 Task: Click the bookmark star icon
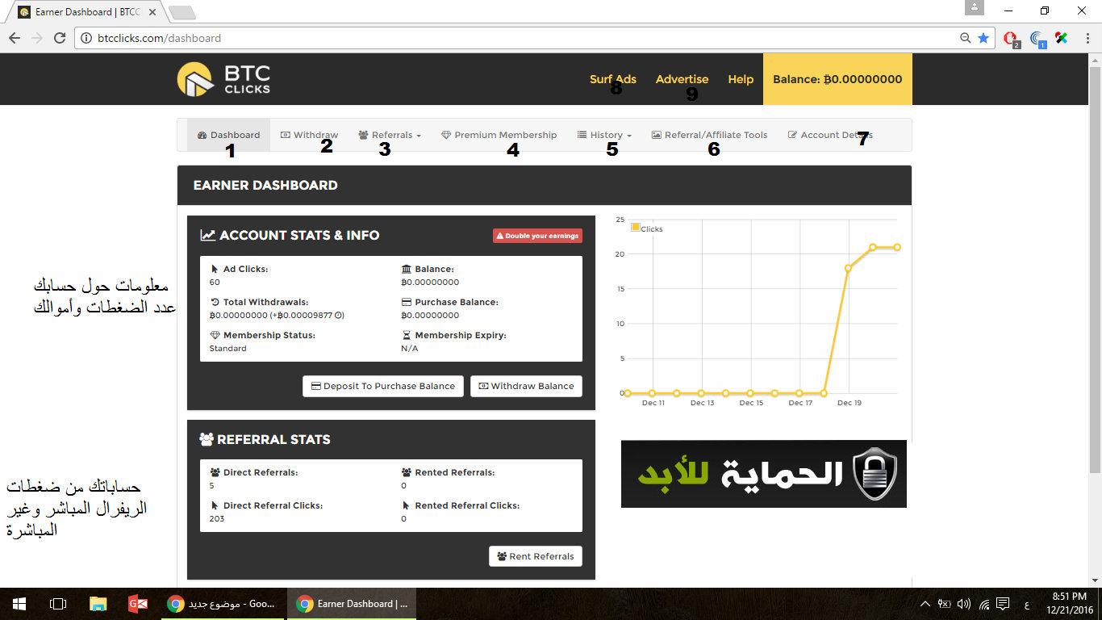click(x=983, y=38)
